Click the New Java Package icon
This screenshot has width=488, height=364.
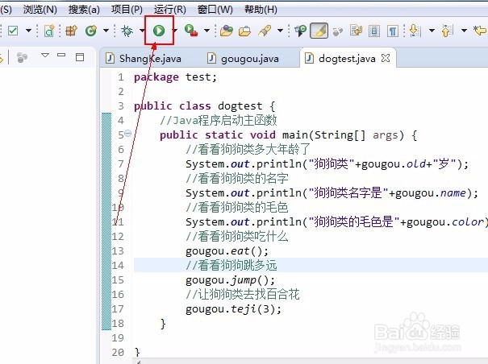pos(72,31)
